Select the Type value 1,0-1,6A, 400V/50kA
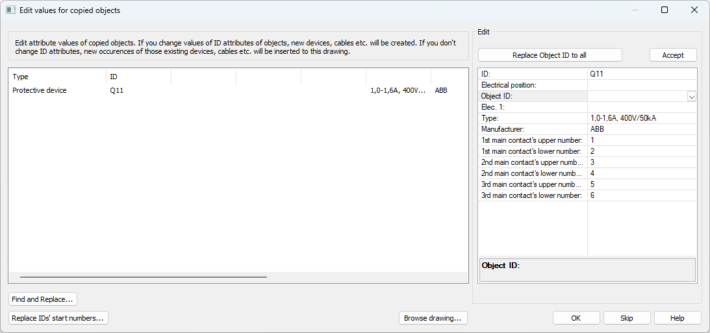710x333 pixels. tap(641, 118)
